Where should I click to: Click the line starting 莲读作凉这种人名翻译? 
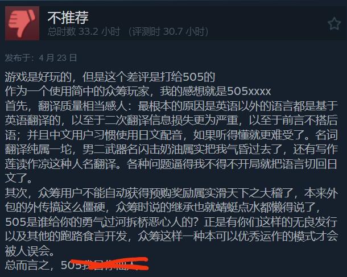click(171, 164)
